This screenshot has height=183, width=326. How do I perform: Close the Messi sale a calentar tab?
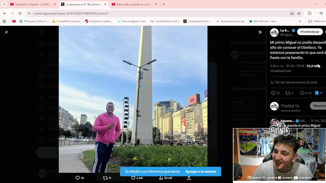click(x=156, y=4)
